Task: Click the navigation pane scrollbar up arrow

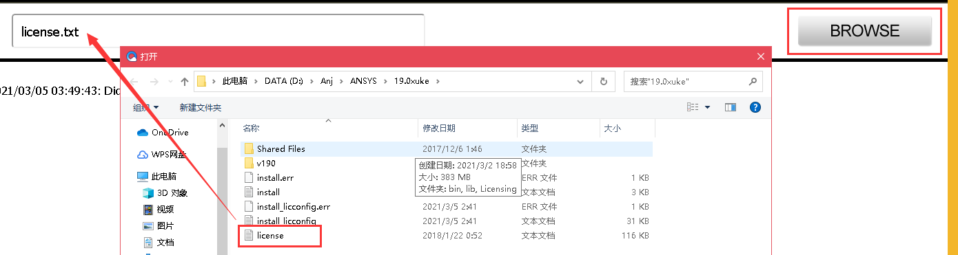Action: click(x=223, y=125)
